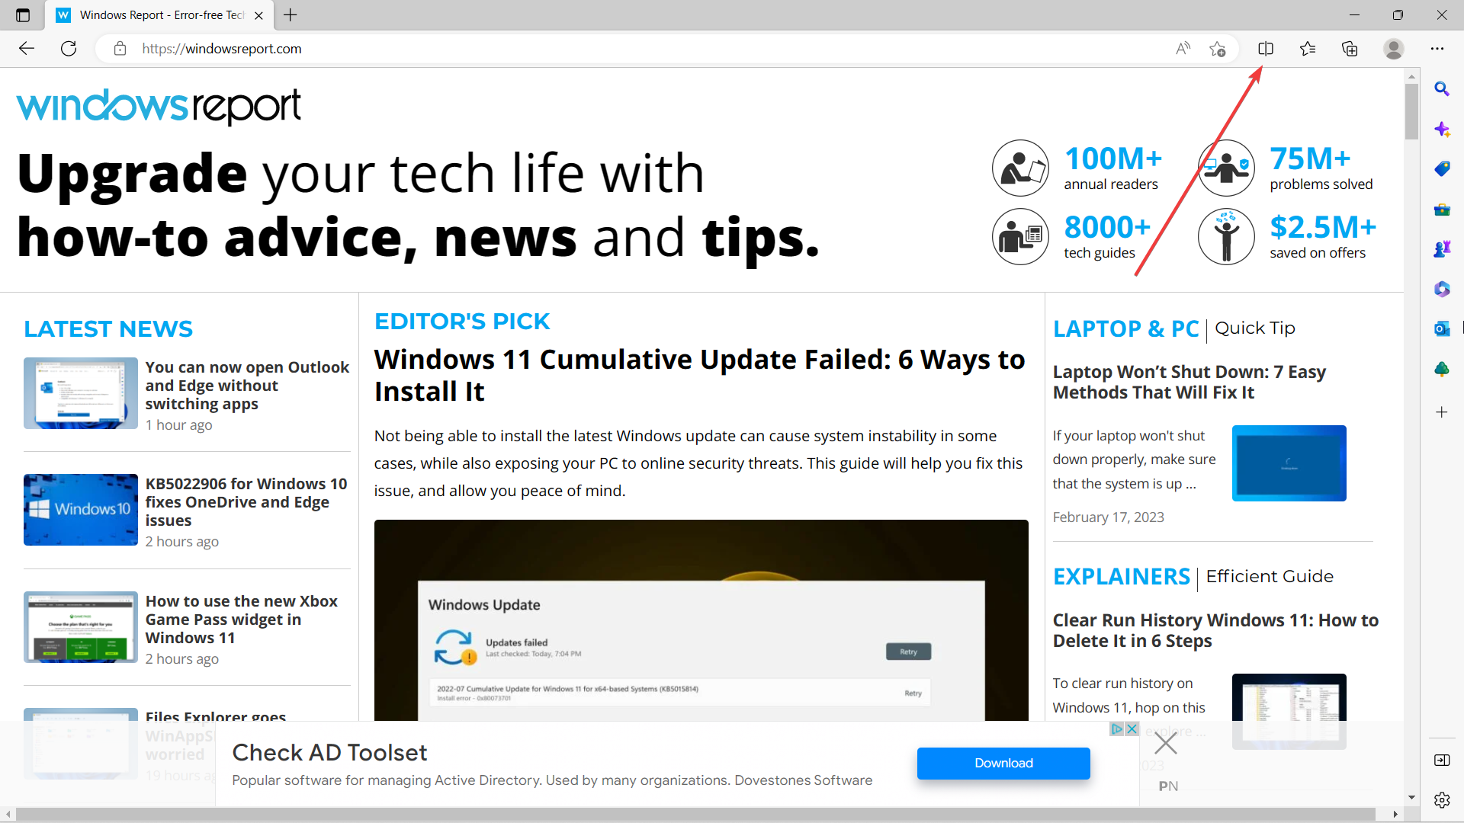This screenshot has height=823, width=1464.
Task: Click the Windows Update failed featured image
Action: [x=701, y=620]
